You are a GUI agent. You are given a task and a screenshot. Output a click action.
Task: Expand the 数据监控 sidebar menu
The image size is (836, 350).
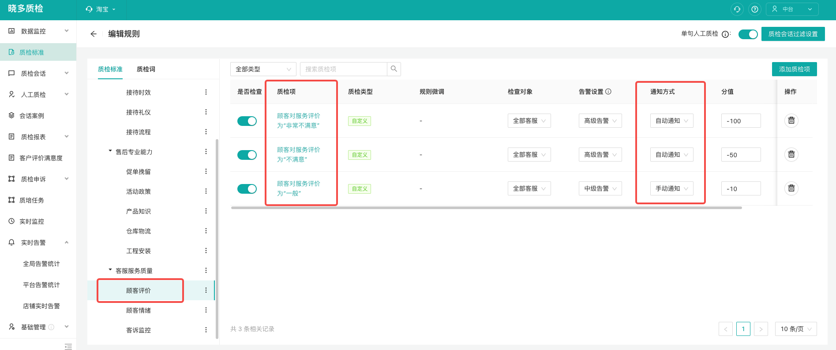pos(38,31)
